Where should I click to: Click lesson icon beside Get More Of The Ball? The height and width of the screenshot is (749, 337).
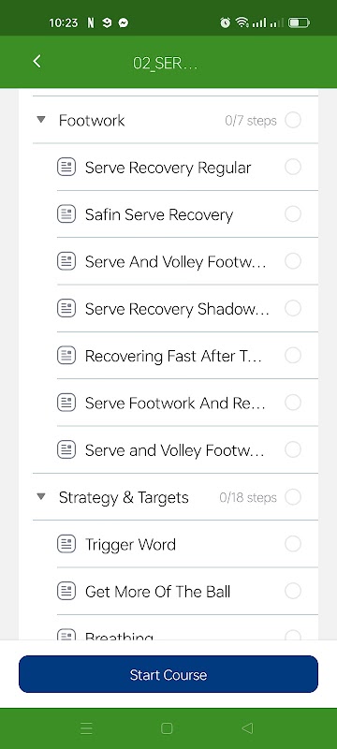click(x=66, y=592)
